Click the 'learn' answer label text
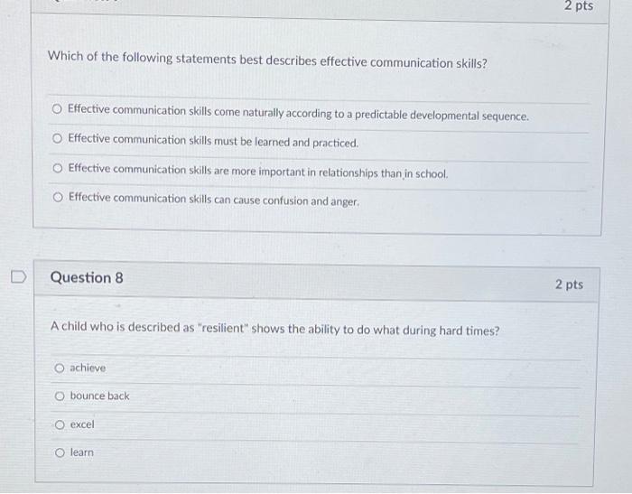 click(82, 452)
